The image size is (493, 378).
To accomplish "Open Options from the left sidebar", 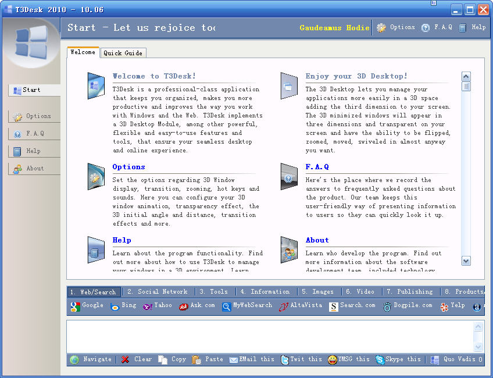I will click(x=34, y=116).
